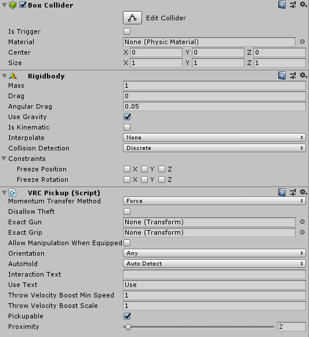Click Throw Velocity Boost Scale field

tap(215, 306)
